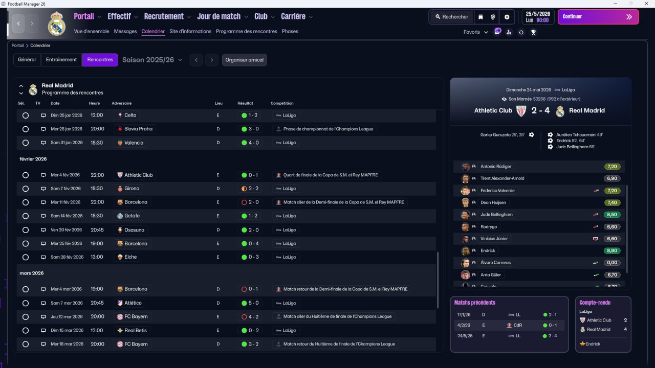Click the Rechercher search field
The height and width of the screenshot is (368, 655).
tap(452, 17)
